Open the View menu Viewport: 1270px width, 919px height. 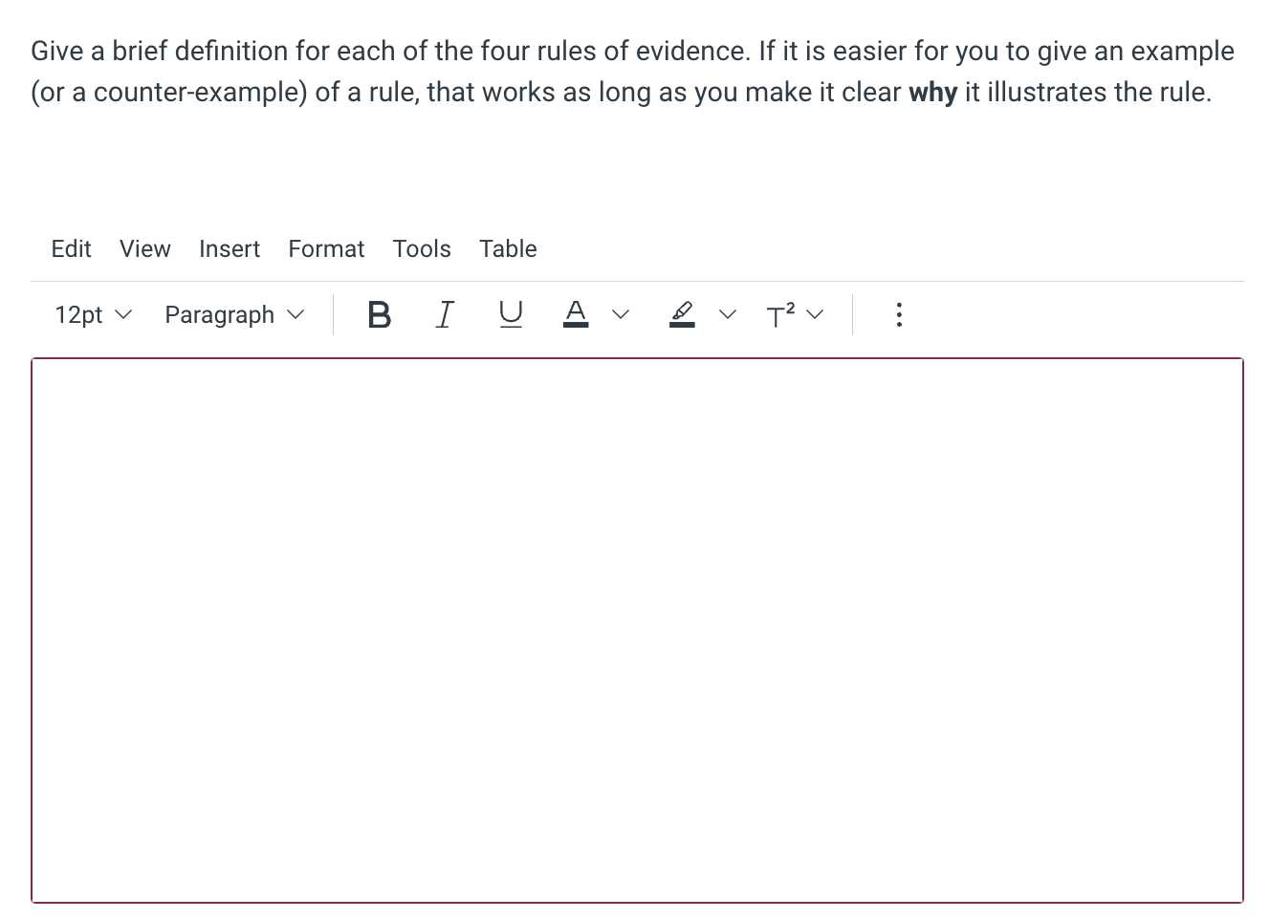coord(144,248)
